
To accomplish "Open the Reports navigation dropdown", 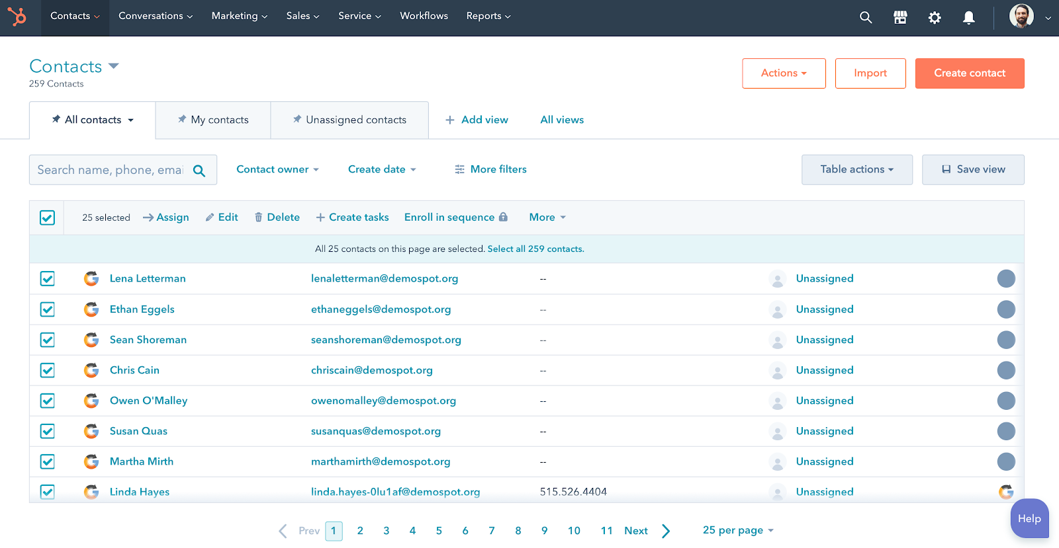I will coord(488,16).
